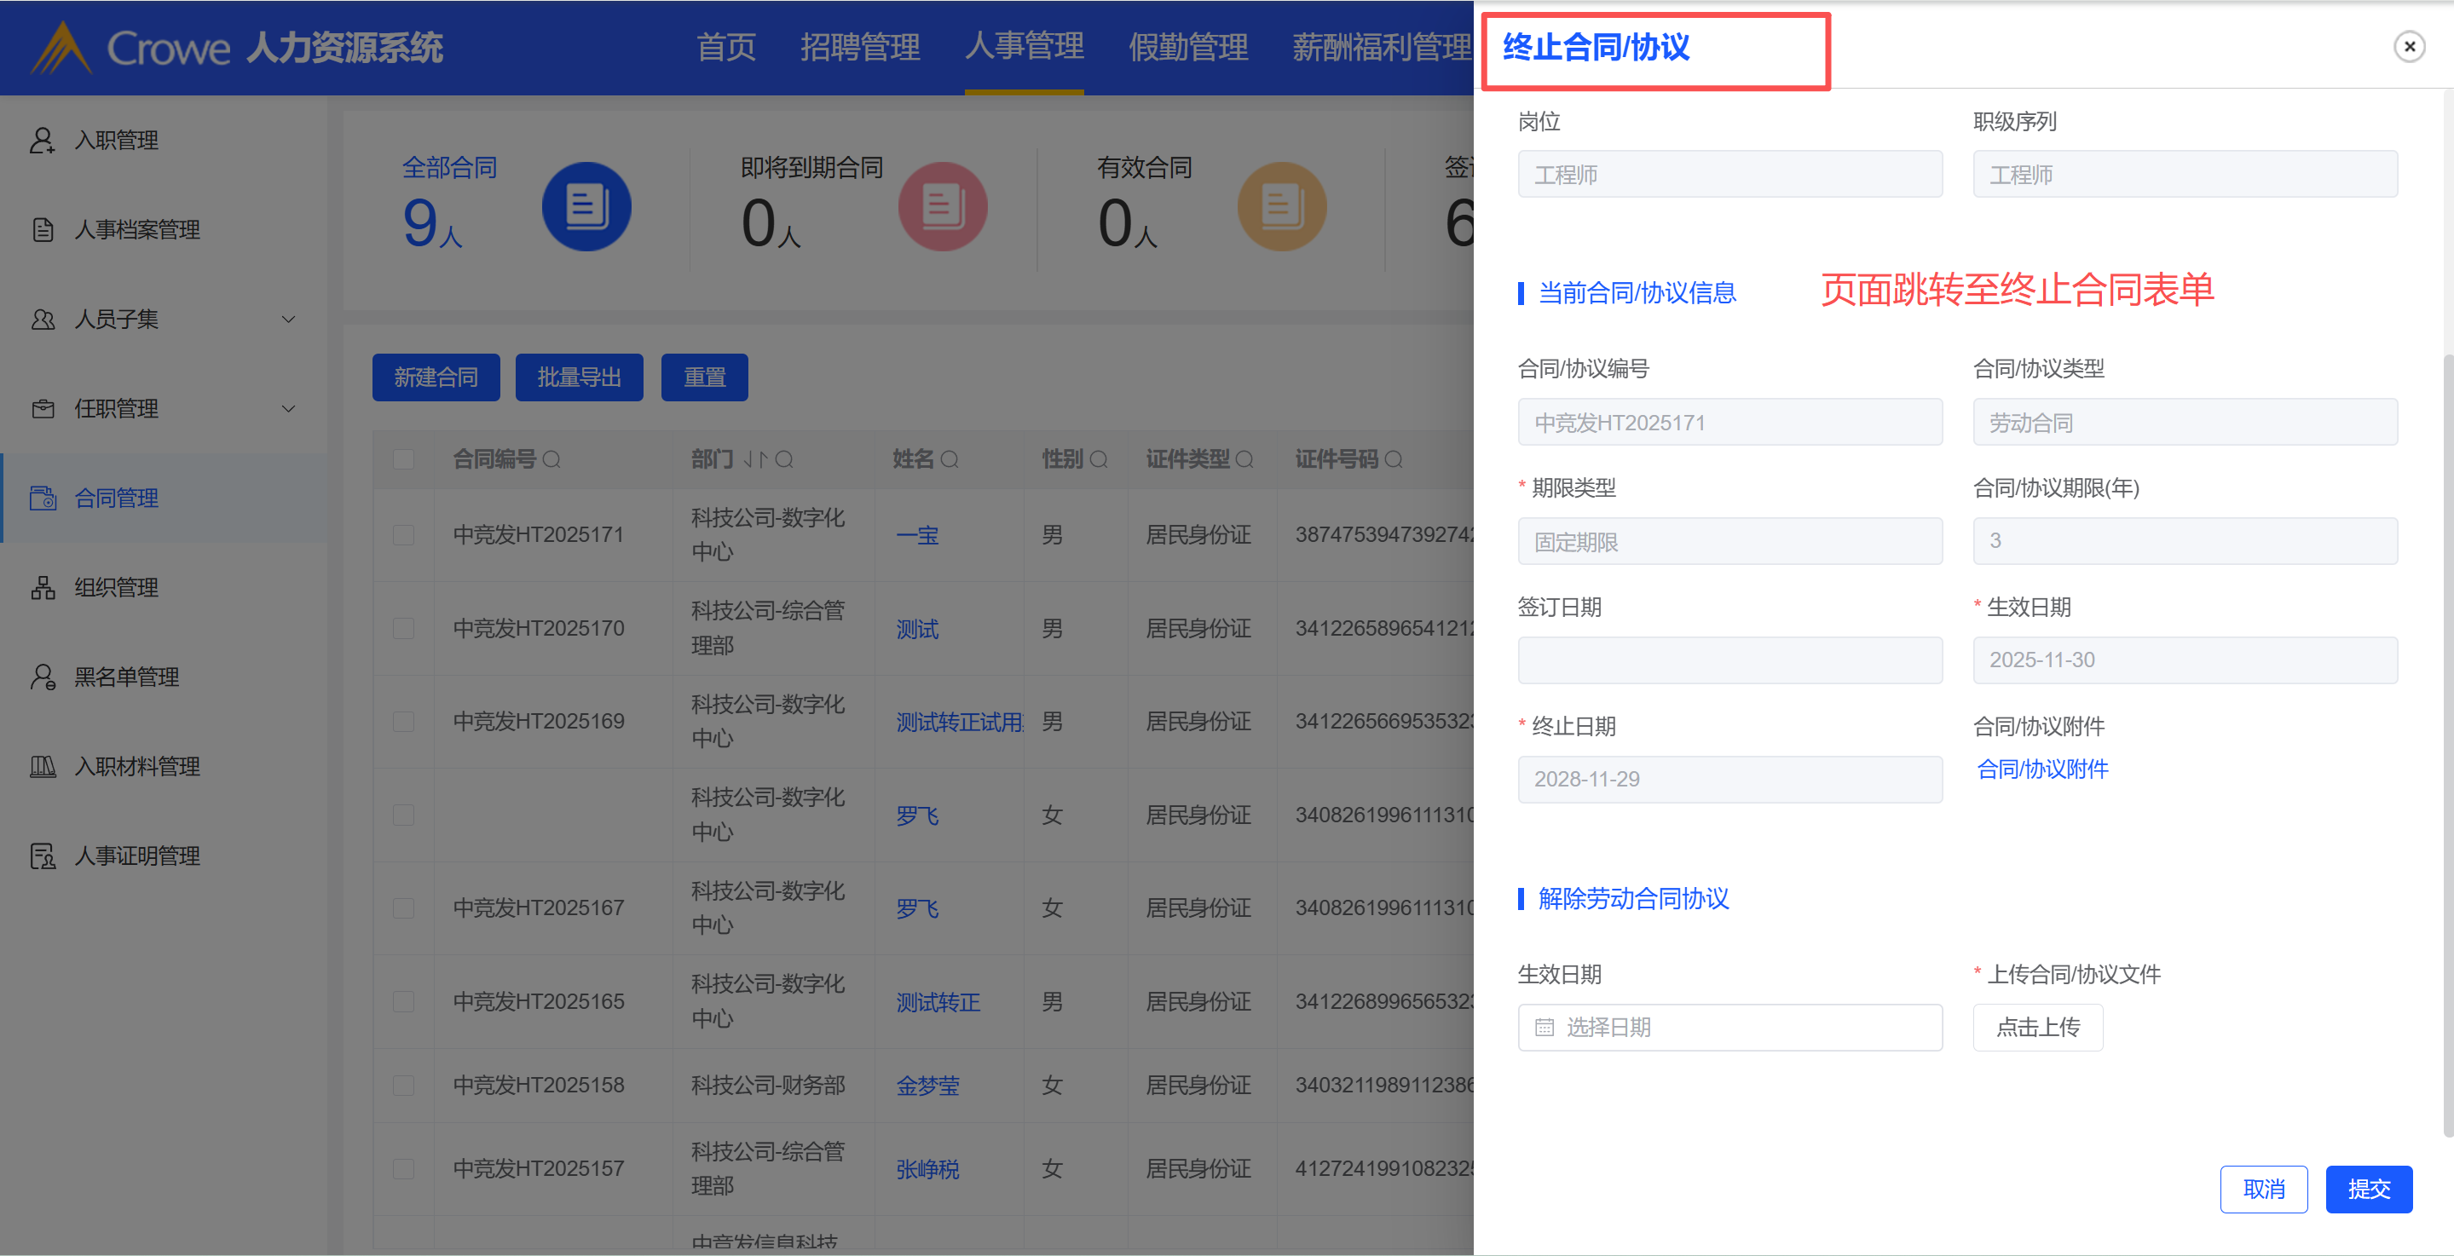
Task: Check the row for 中竞发HT2025171
Action: [404, 535]
